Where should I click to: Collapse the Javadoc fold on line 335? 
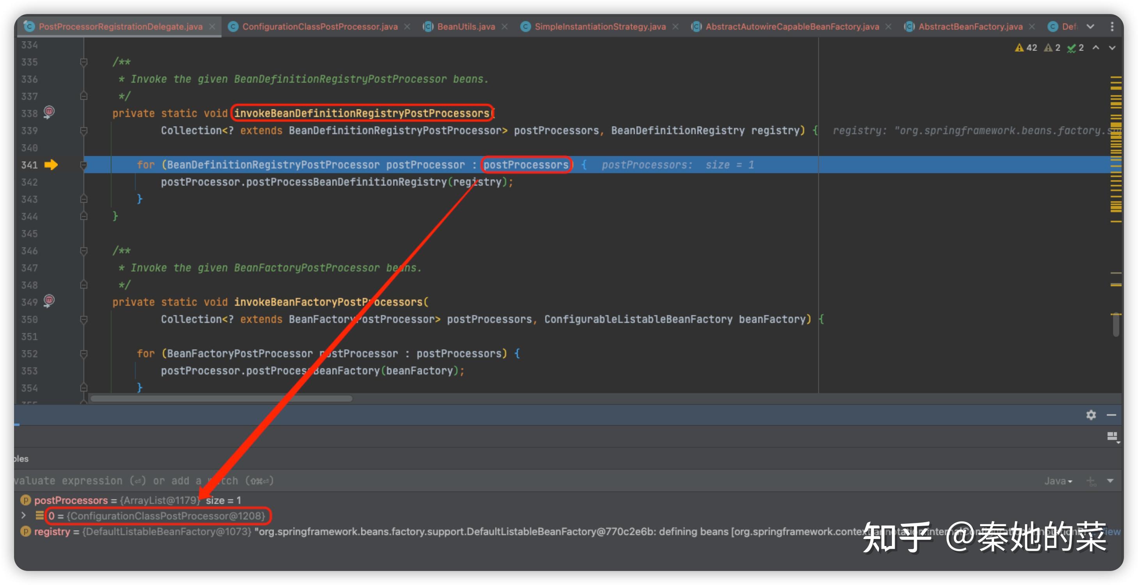pyautogui.click(x=83, y=62)
